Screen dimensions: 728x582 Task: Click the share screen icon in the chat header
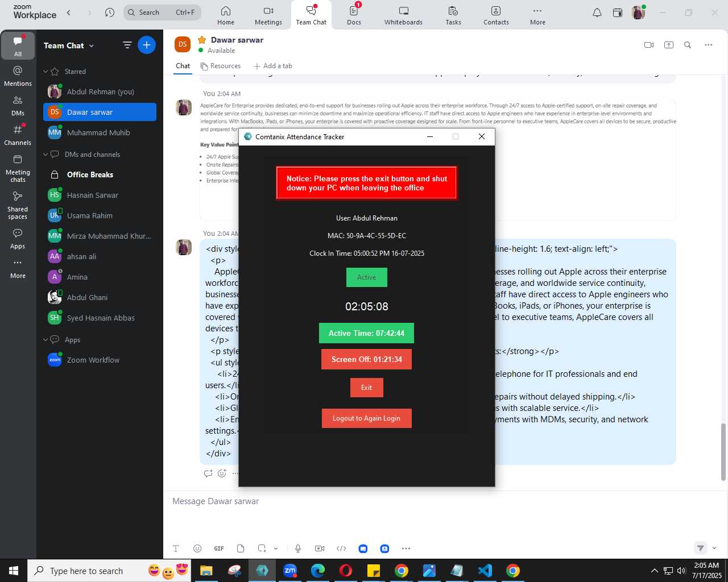(x=669, y=45)
